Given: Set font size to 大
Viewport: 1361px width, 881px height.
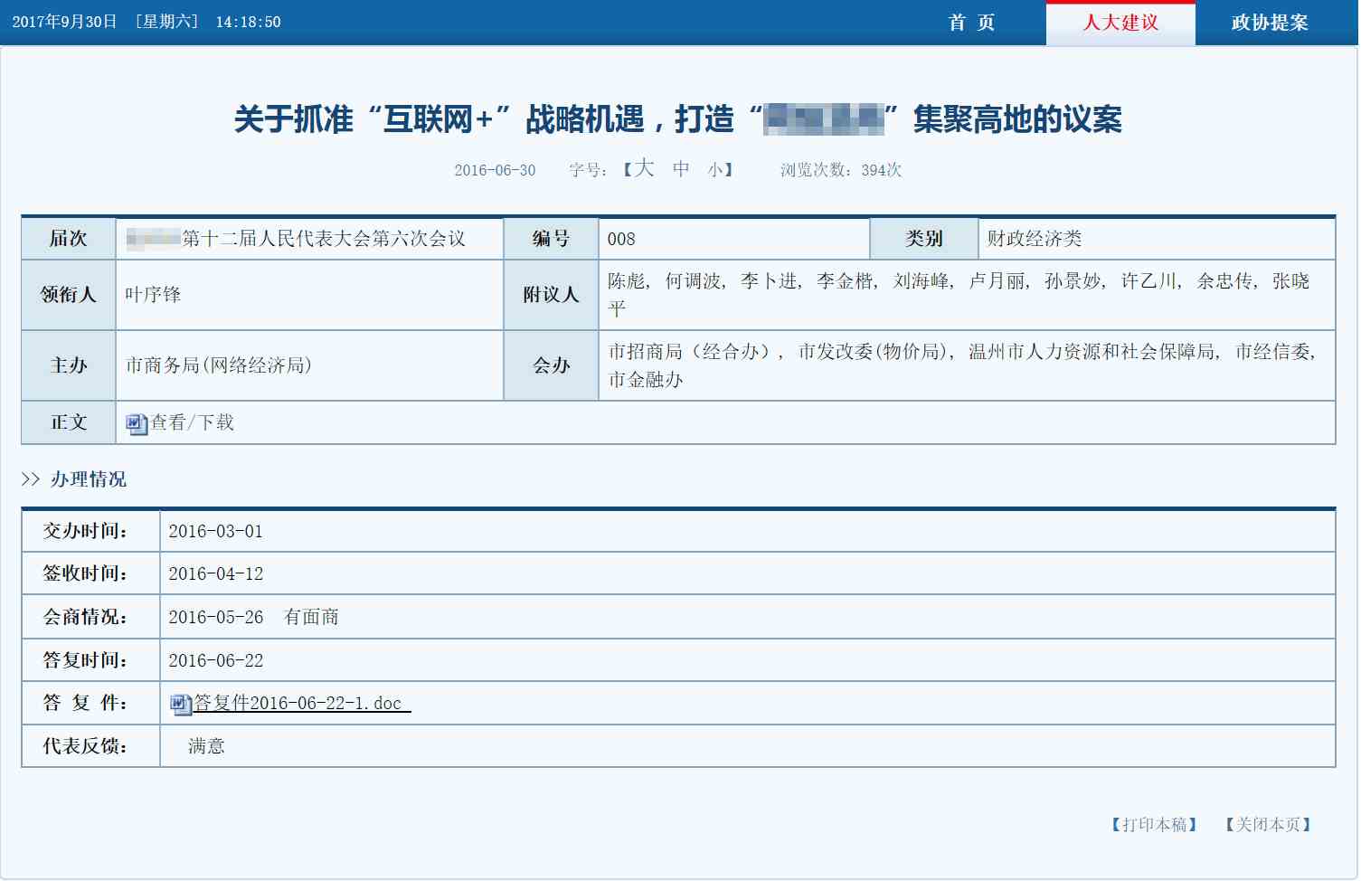Looking at the screenshot, I should tap(644, 169).
